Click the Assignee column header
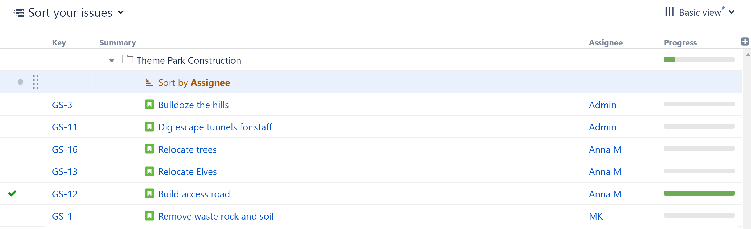The image size is (751, 229). point(605,42)
